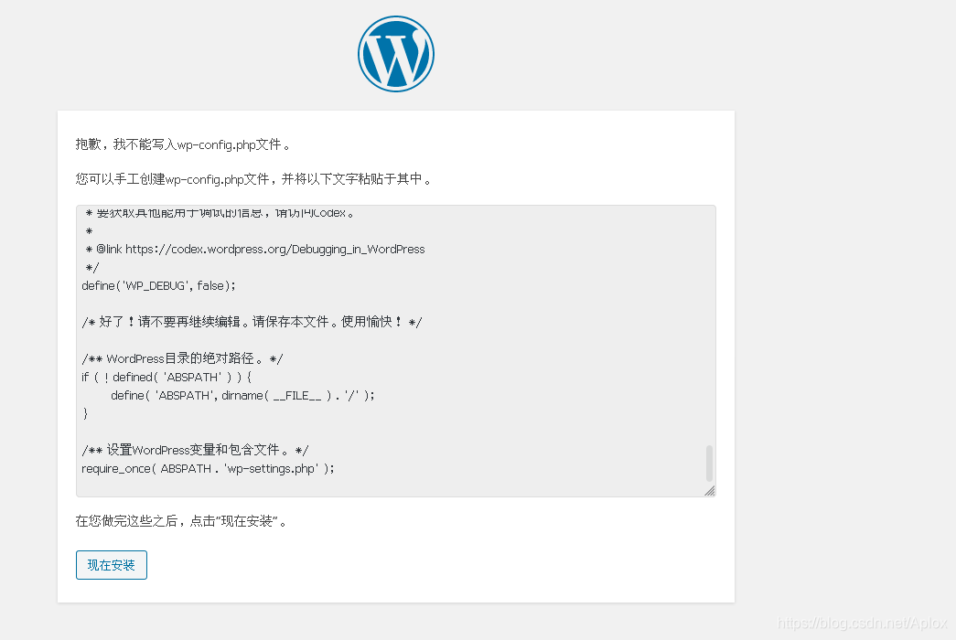Click the WordPress logo
Screen dimensions: 956x640
[x=396, y=54]
